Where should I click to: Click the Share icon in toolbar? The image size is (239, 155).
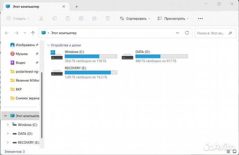pyautogui.click(x=94, y=19)
